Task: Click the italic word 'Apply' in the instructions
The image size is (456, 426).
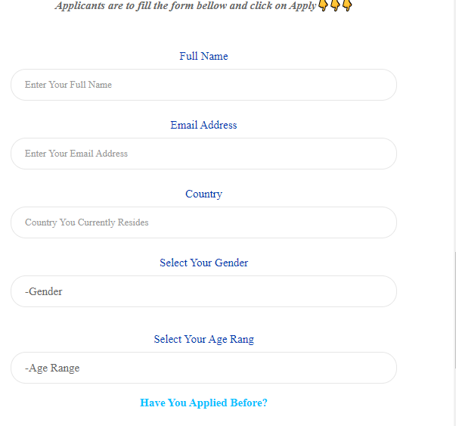Action: coord(302,6)
